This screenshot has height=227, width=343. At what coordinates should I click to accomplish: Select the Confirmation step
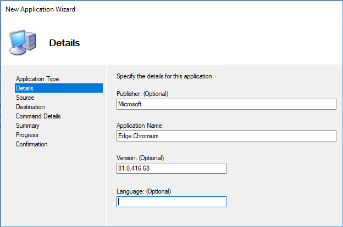point(31,144)
